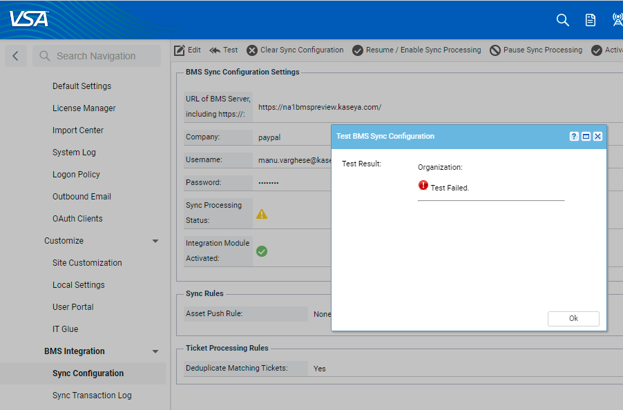Click the Pause Sync Processing label
The height and width of the screenshot is (410, 623).
pos(543,50)
